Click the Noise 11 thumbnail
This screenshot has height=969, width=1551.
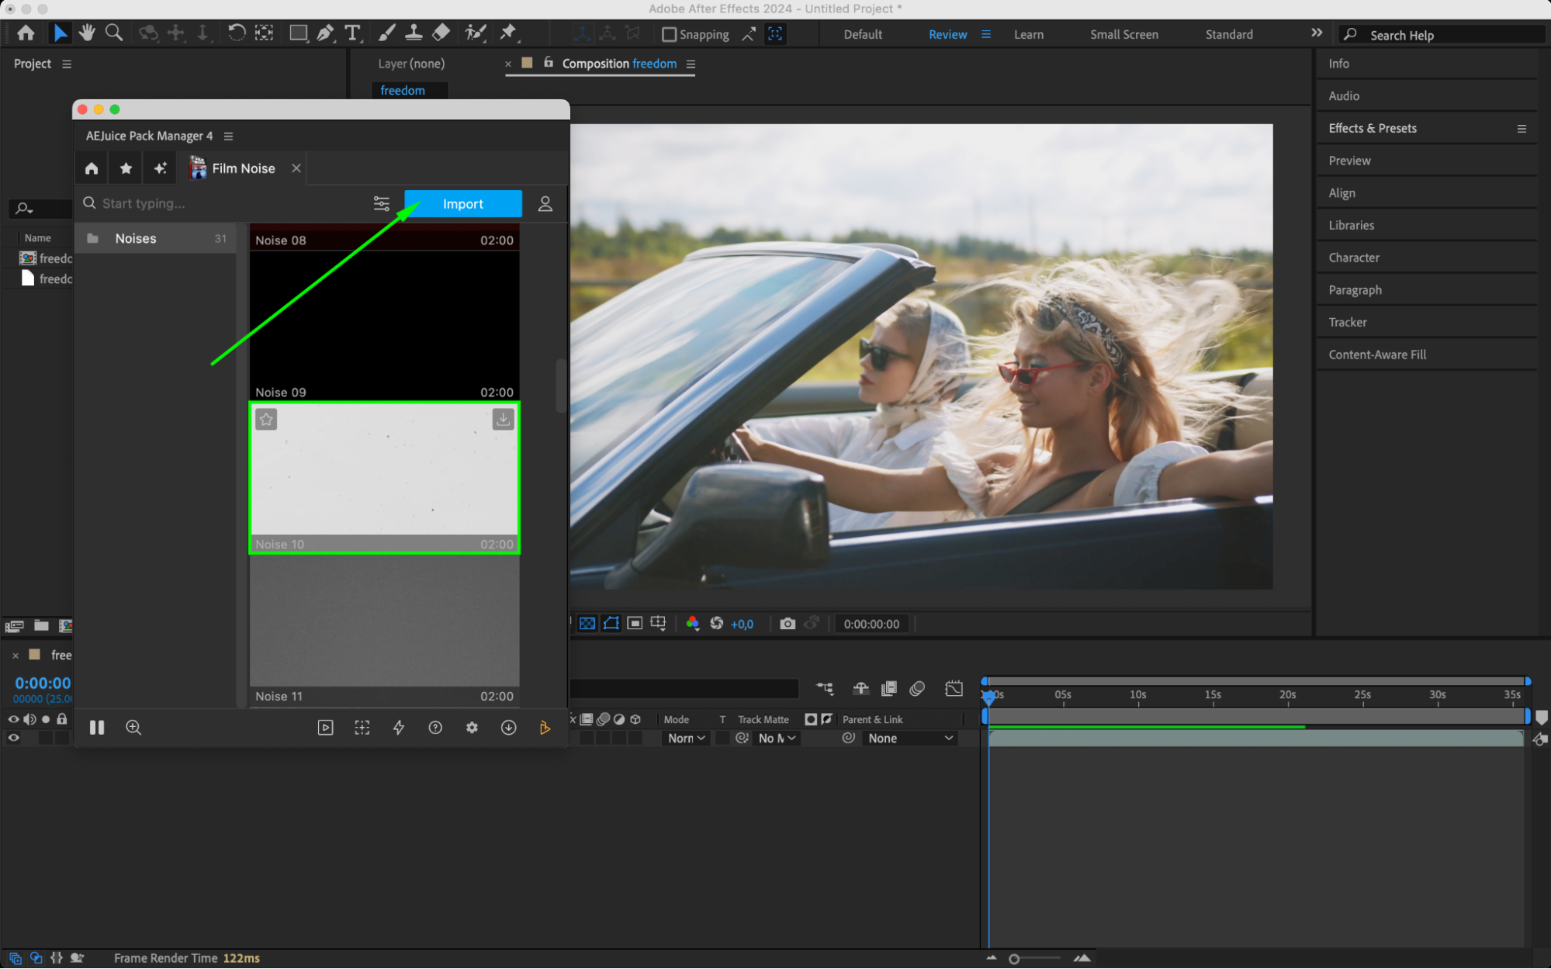(384, 621)
